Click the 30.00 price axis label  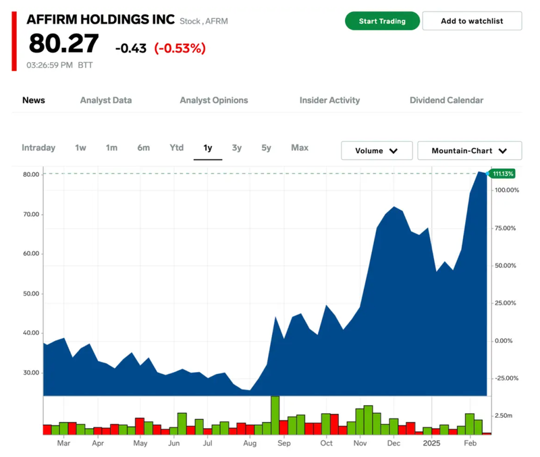31,373
